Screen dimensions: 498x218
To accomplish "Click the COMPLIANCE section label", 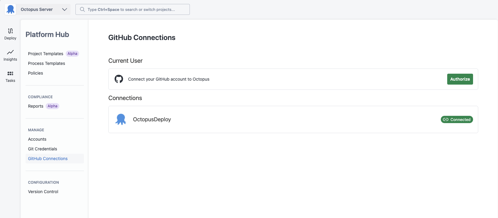I will [x=40, y=97].
